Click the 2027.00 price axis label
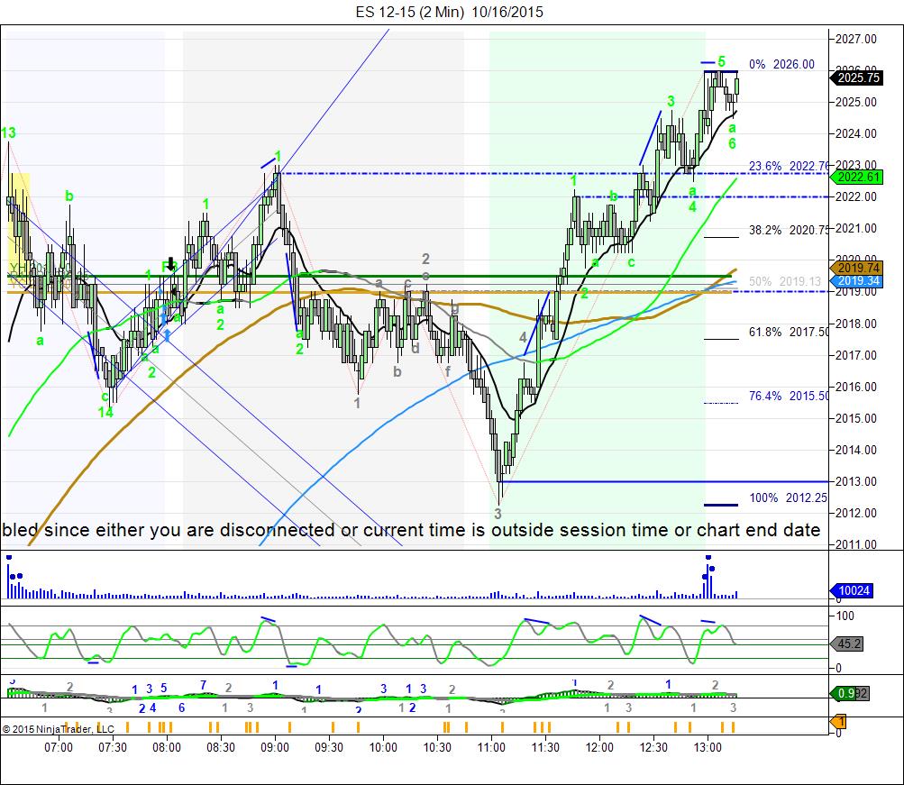The height and width of the screenshot is (785, 904). coord(856,39)
